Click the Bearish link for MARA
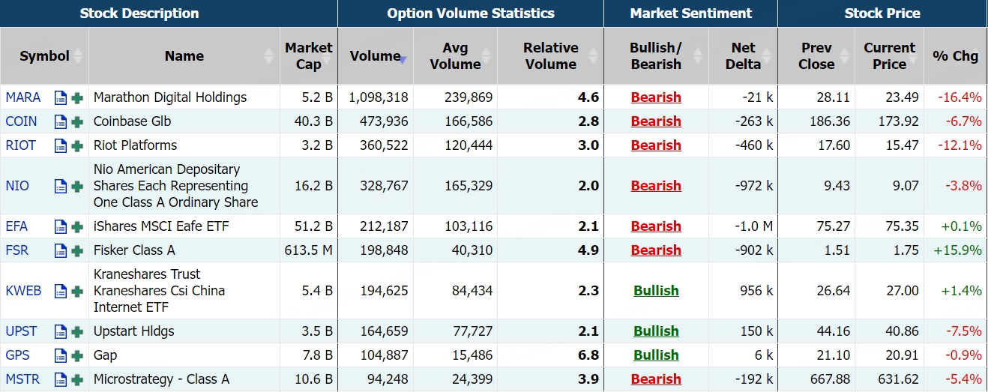This screenshot has height=392, width=988. pyautogui.click(x=656, y=97)
